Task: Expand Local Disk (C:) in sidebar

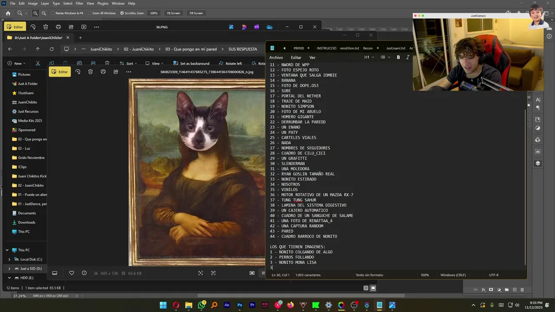Action: (x=9, y=259)
